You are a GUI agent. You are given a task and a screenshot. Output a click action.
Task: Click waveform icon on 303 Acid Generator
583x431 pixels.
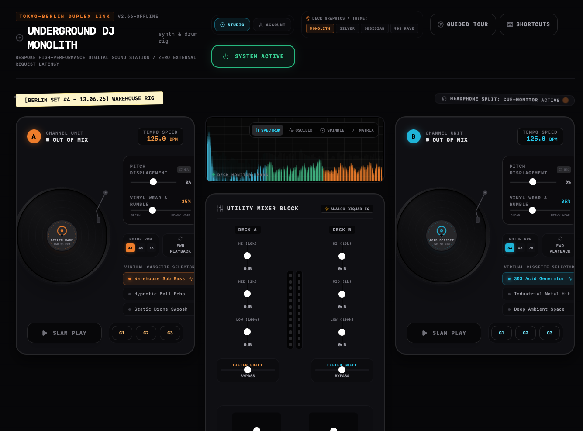point(570,279)
